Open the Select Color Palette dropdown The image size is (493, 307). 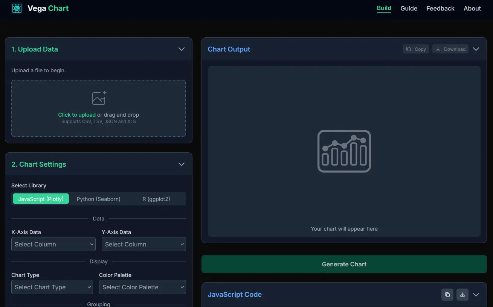pos(142,287)
